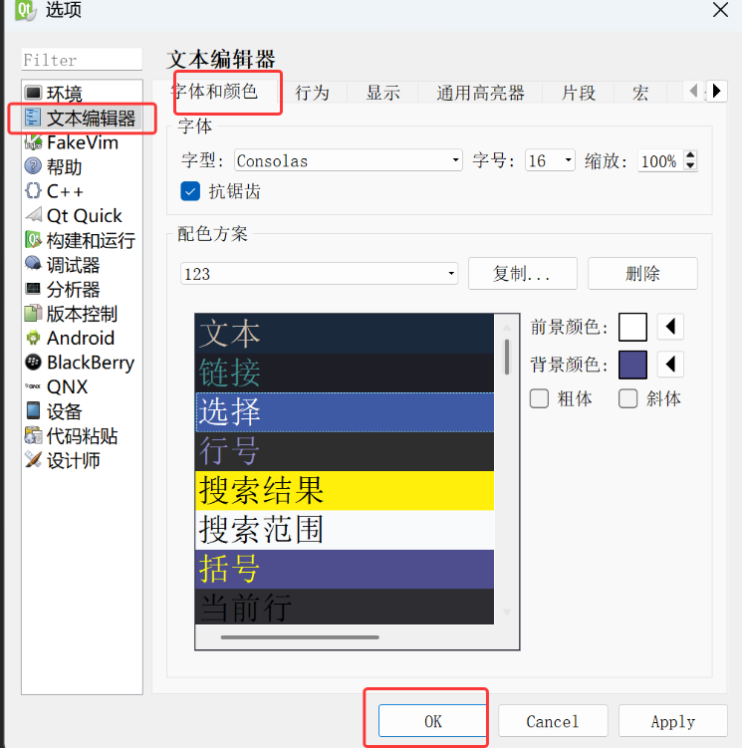Select the 搜索范围 color item
Image resolution: width=742 pixels, height=748 pixels.
(345, 530)
